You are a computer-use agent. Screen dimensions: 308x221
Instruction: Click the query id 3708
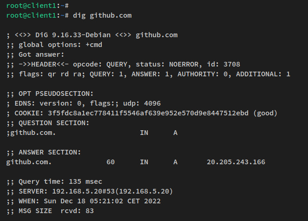click(x=230, y=64)
